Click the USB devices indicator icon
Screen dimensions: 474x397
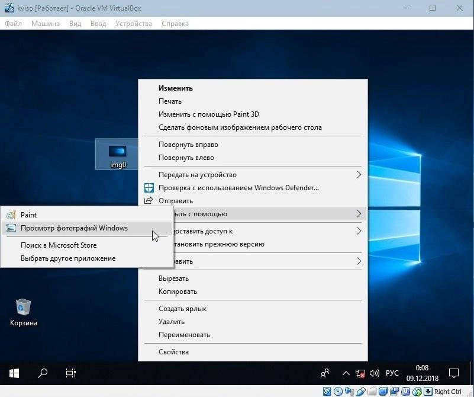tap(360, 391)
